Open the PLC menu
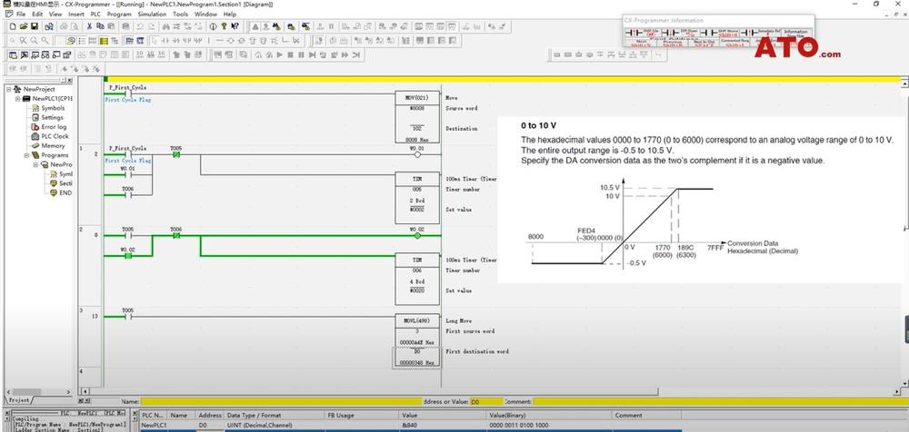This screenshot has height=432, width=909. pos(95,14)
